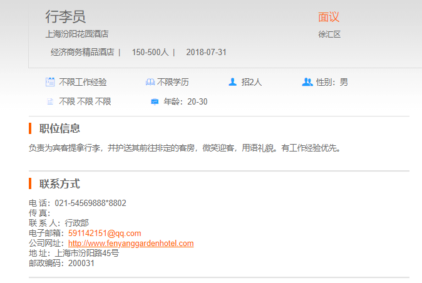The image size is (422, 283).
Task: Click the posting date 2018-07-31
Action: click(206, 52)
